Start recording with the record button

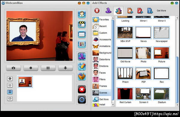31,68
